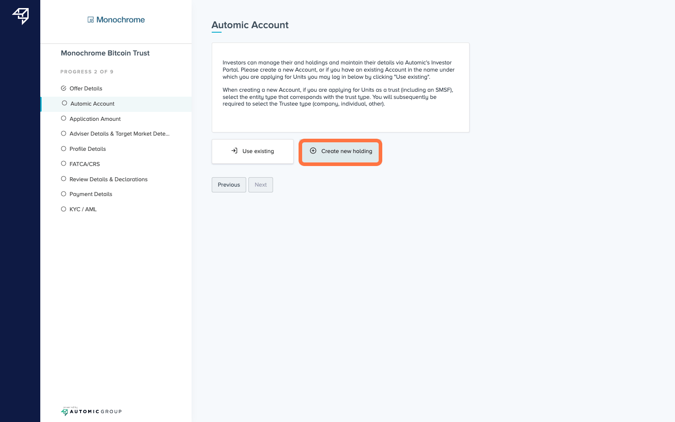Go to Review Details & Declarations

coord(116,179)
